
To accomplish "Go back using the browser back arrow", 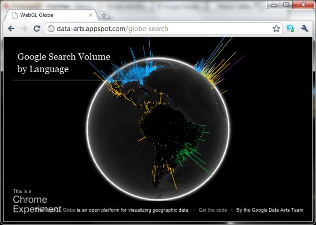I will click(11, 29).
